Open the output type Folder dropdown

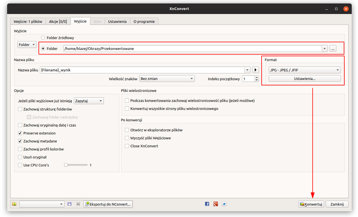pos(27,45)
